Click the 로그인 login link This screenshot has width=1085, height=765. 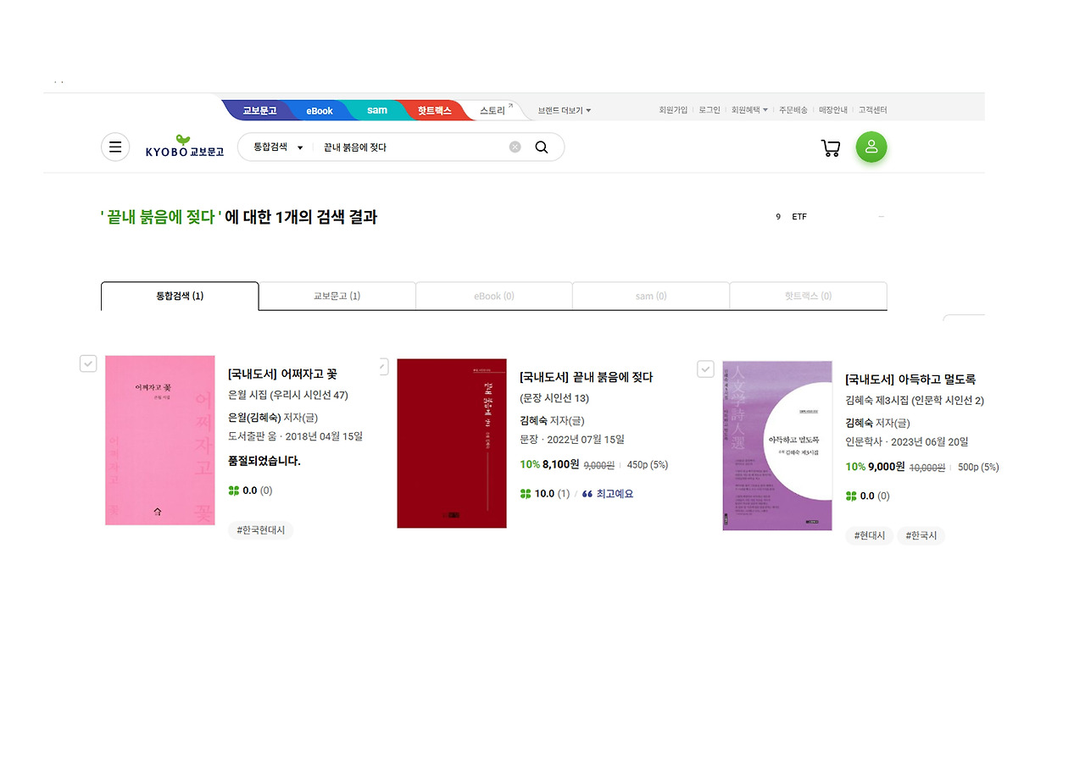(709, 110)
